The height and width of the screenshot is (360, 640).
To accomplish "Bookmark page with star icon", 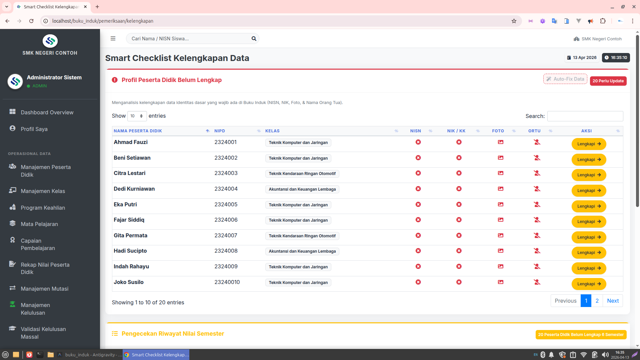I will pyautogui.click(x=514, y=21).
